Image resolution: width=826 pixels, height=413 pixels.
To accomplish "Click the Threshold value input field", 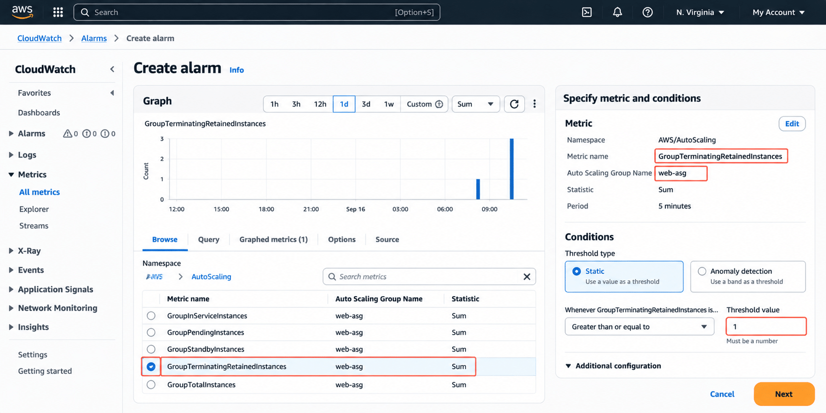I will pyautogui.click(x=766, y=326).
